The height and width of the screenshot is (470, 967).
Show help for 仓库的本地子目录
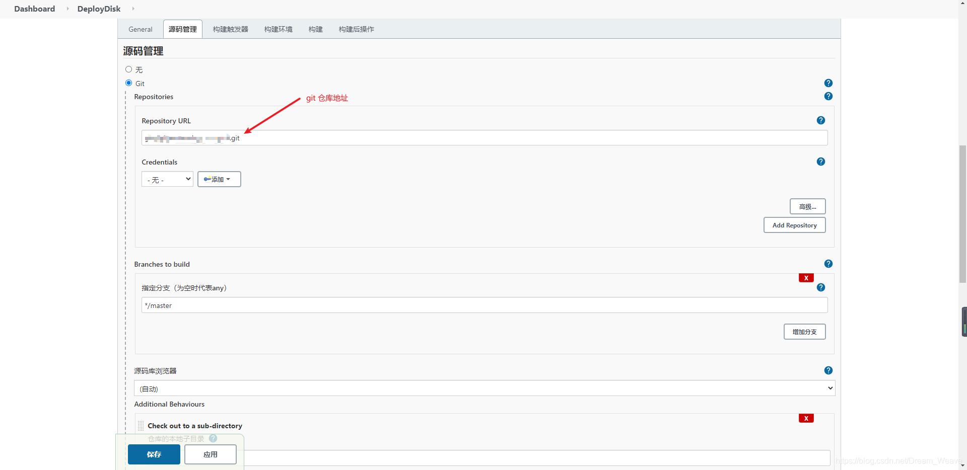point(213,438)
